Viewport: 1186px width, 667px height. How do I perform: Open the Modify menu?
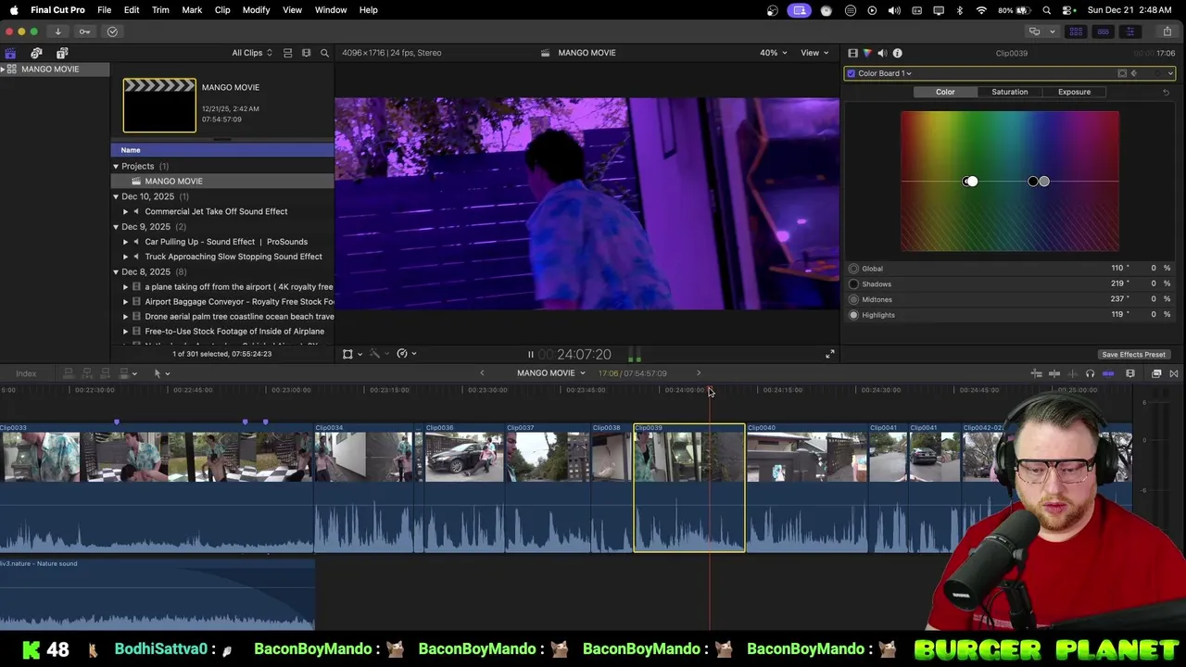(256, 10)
